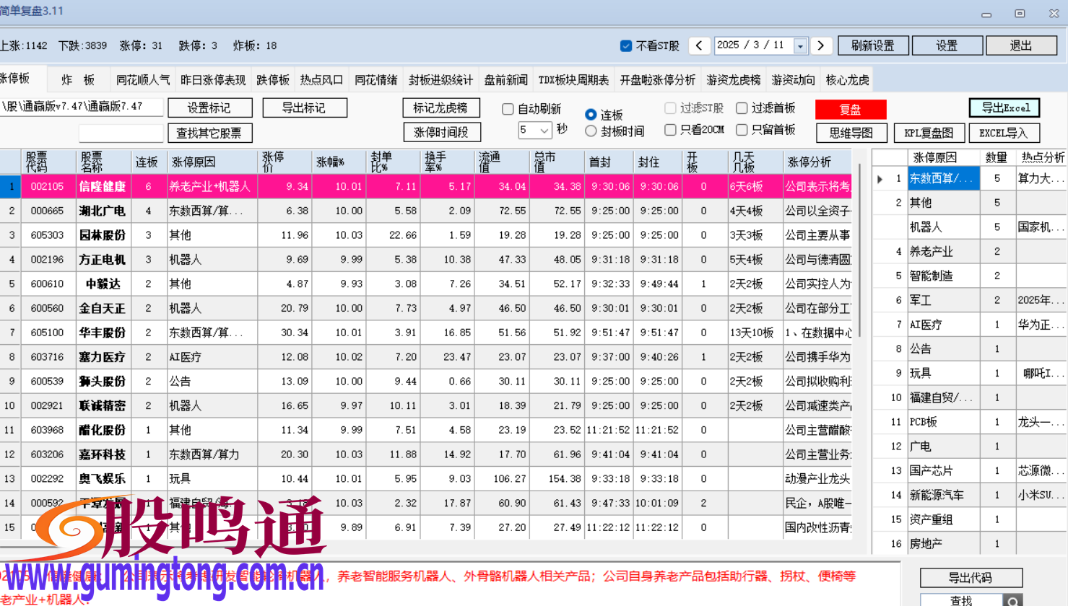Select the 奥飞娱乐 stock row
Image resolution: width=1068 pixels, height=606 pixels.
point(426,478)
